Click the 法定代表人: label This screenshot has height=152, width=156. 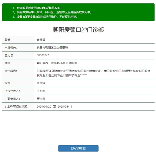[12, 91]
